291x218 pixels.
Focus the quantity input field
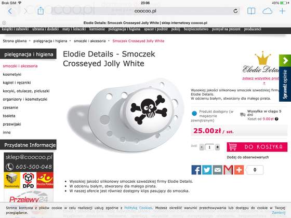[209, 147]
